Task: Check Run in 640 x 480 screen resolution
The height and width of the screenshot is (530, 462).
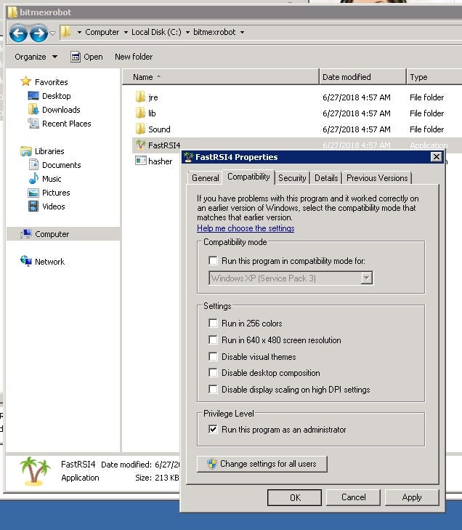Action: coord(213,340)
